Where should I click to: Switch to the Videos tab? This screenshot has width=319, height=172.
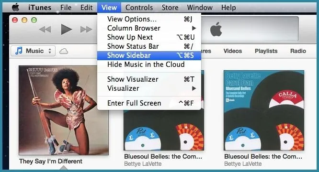pyautogui.click(x=232, y=51)
